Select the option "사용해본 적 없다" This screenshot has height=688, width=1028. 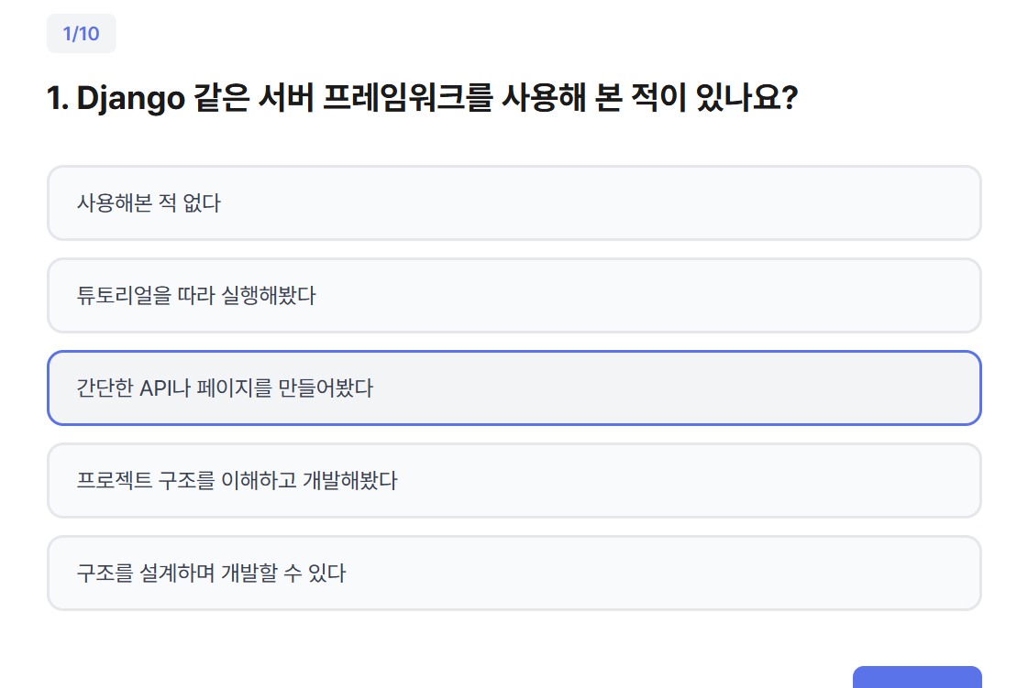514,203
